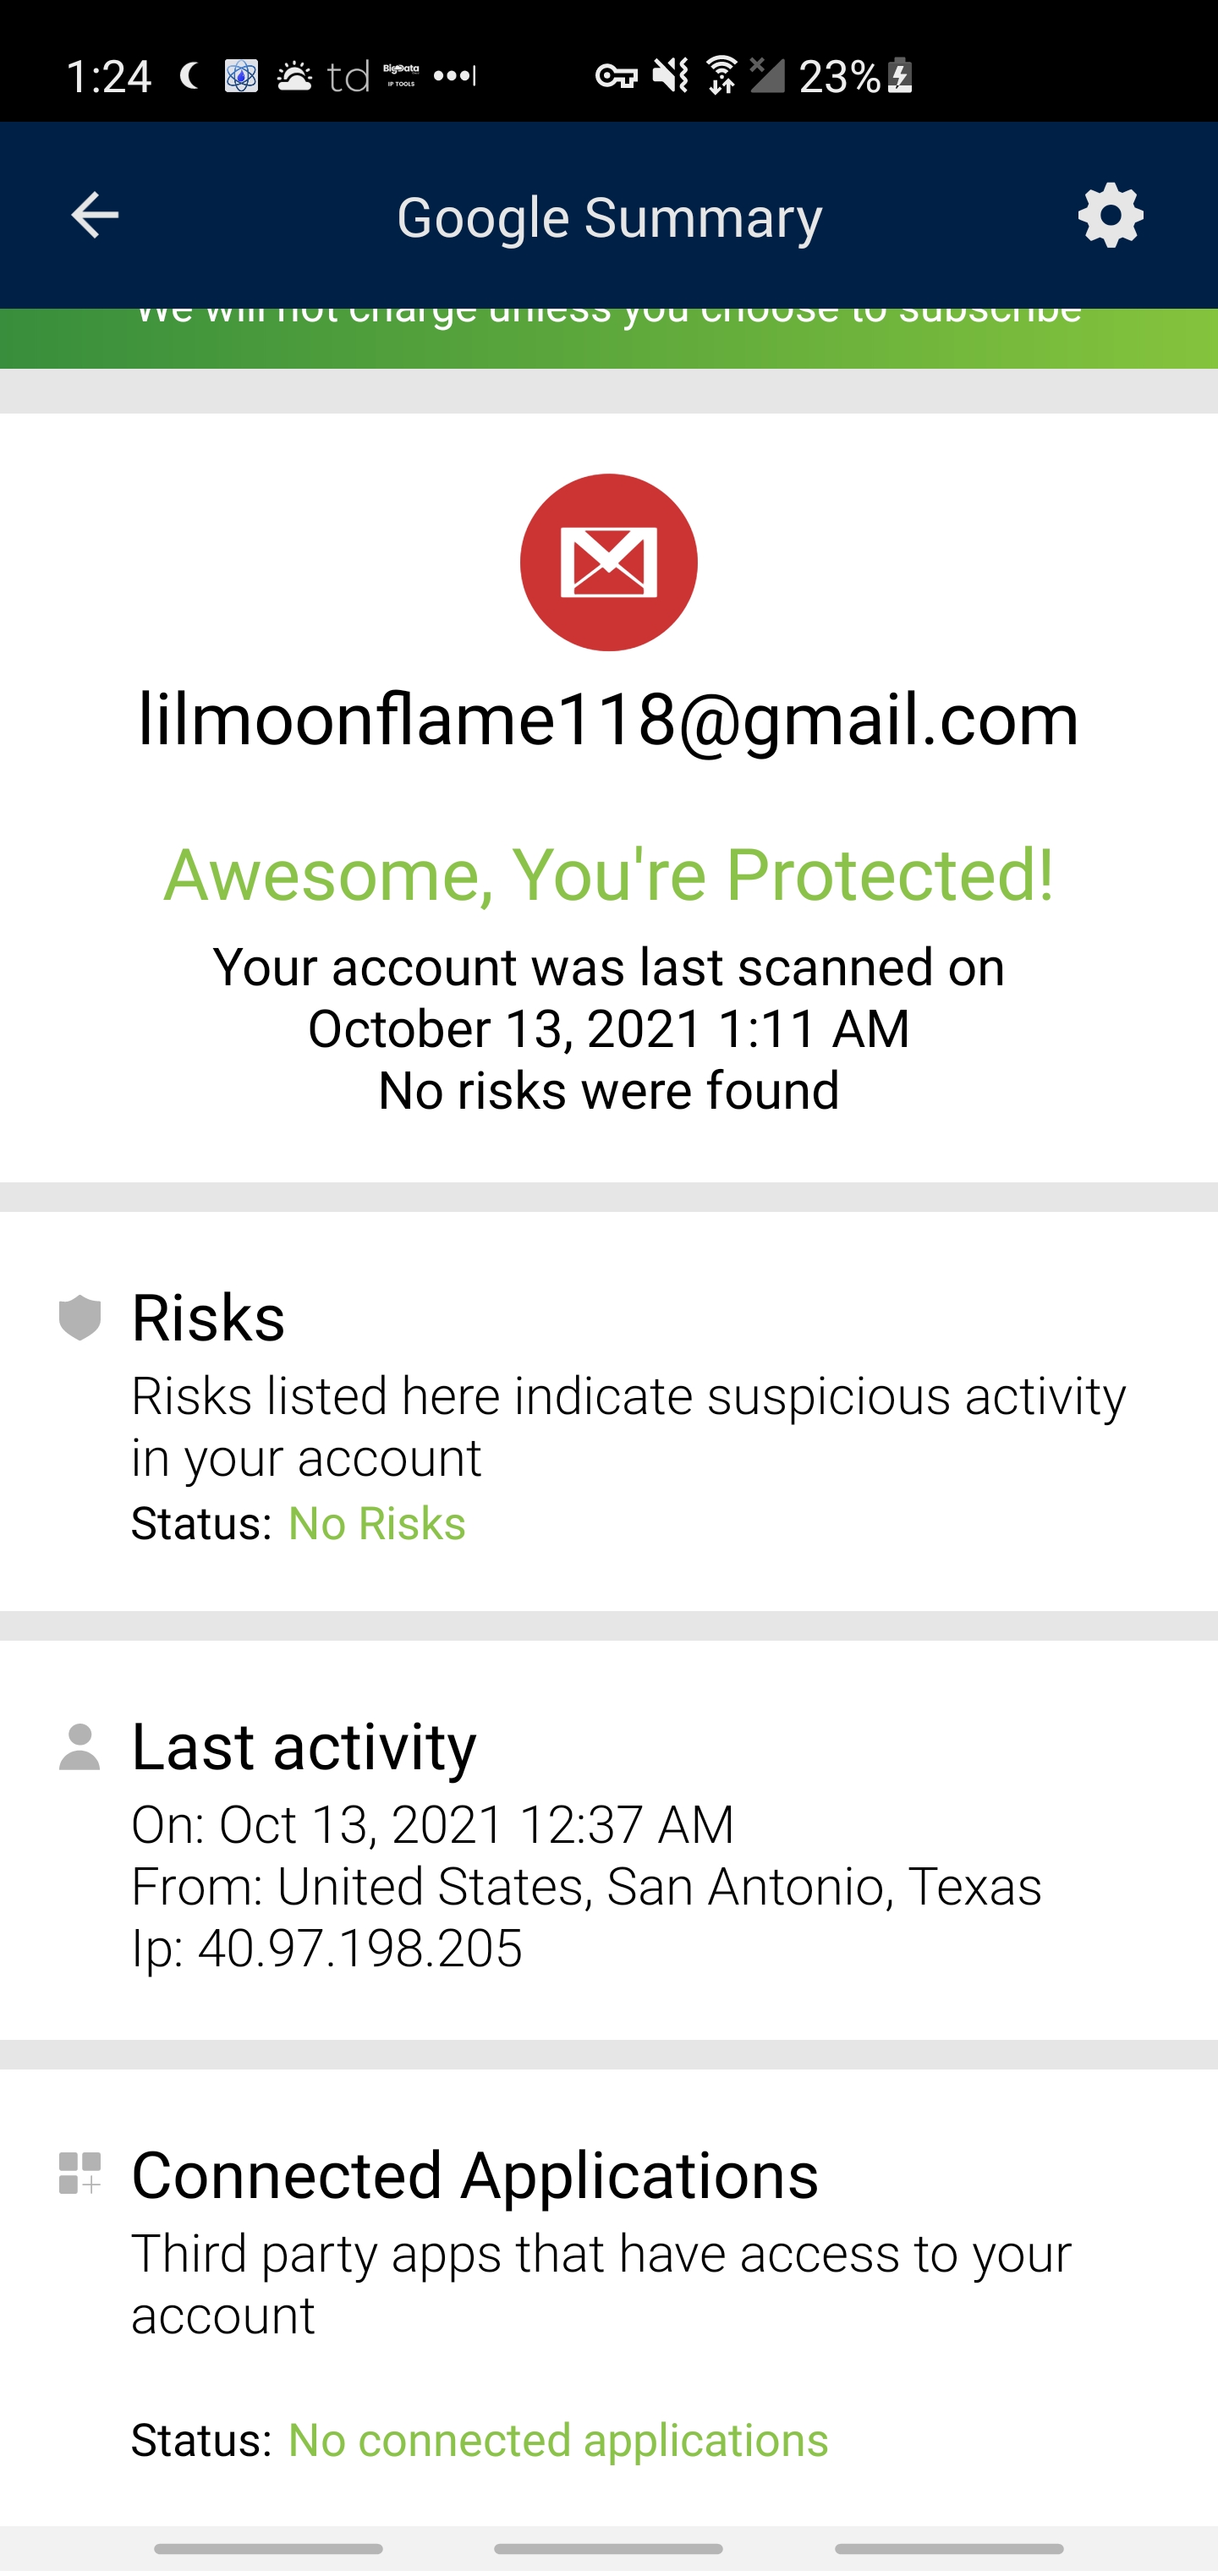Tap the person icon beside Last activity
This screenshot has width=1218, height=2571.
[x=80, y=1746]
